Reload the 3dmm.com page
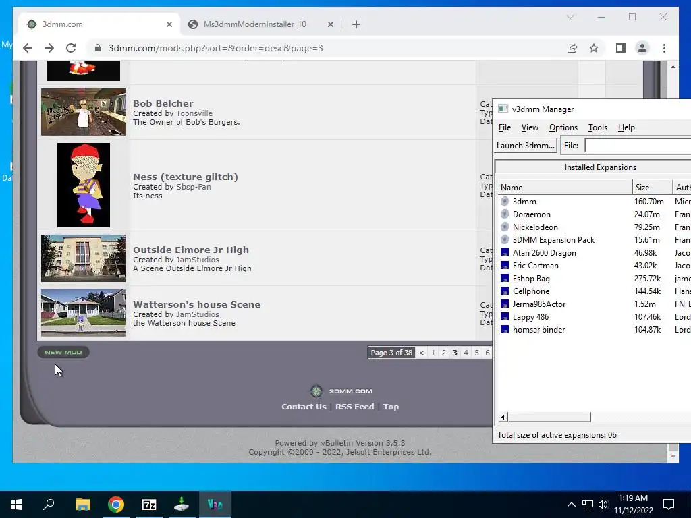 point(71,48)
